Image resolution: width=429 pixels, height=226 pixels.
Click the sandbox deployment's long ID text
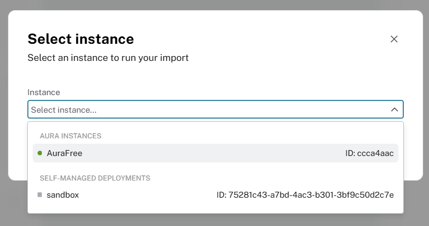click(305, 195)
